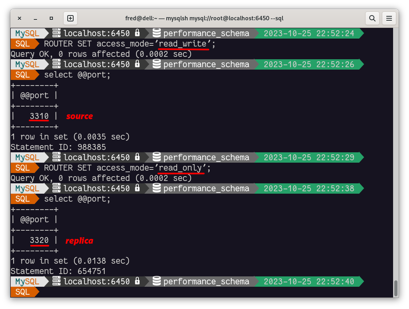The image size is (409, 309).
Task: Click the 'read_write' access mode text
Action: click(183, 44)
